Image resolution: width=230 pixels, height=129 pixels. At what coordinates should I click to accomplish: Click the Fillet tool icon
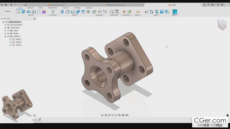[x=67, y=12]
